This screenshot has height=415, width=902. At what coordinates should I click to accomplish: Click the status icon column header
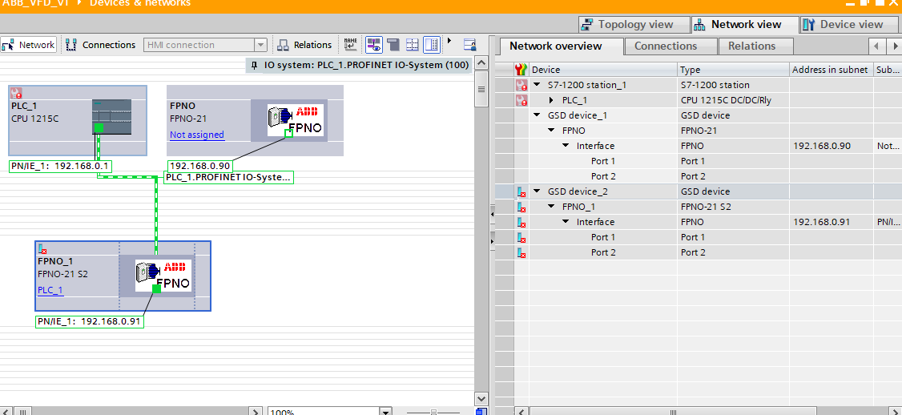pyautogui.click(x=521, y=70)
